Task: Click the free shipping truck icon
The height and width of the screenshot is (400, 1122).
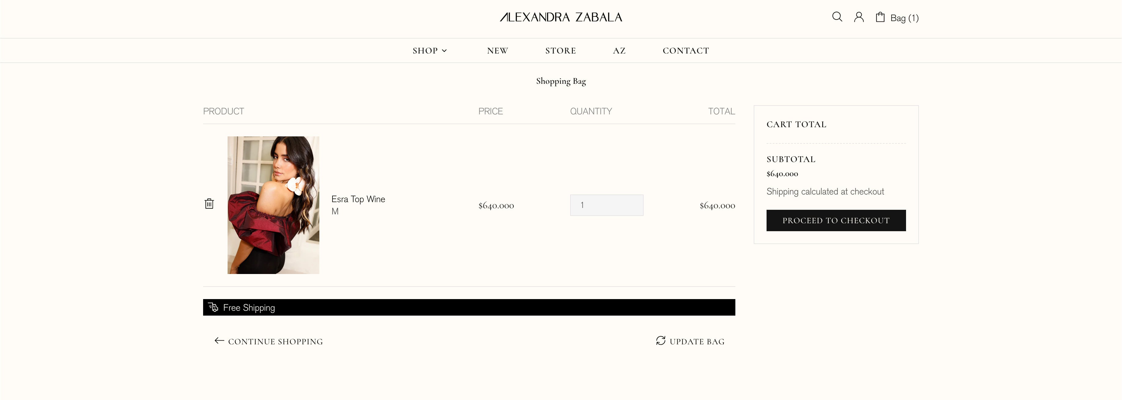Action: pos(213,307)
